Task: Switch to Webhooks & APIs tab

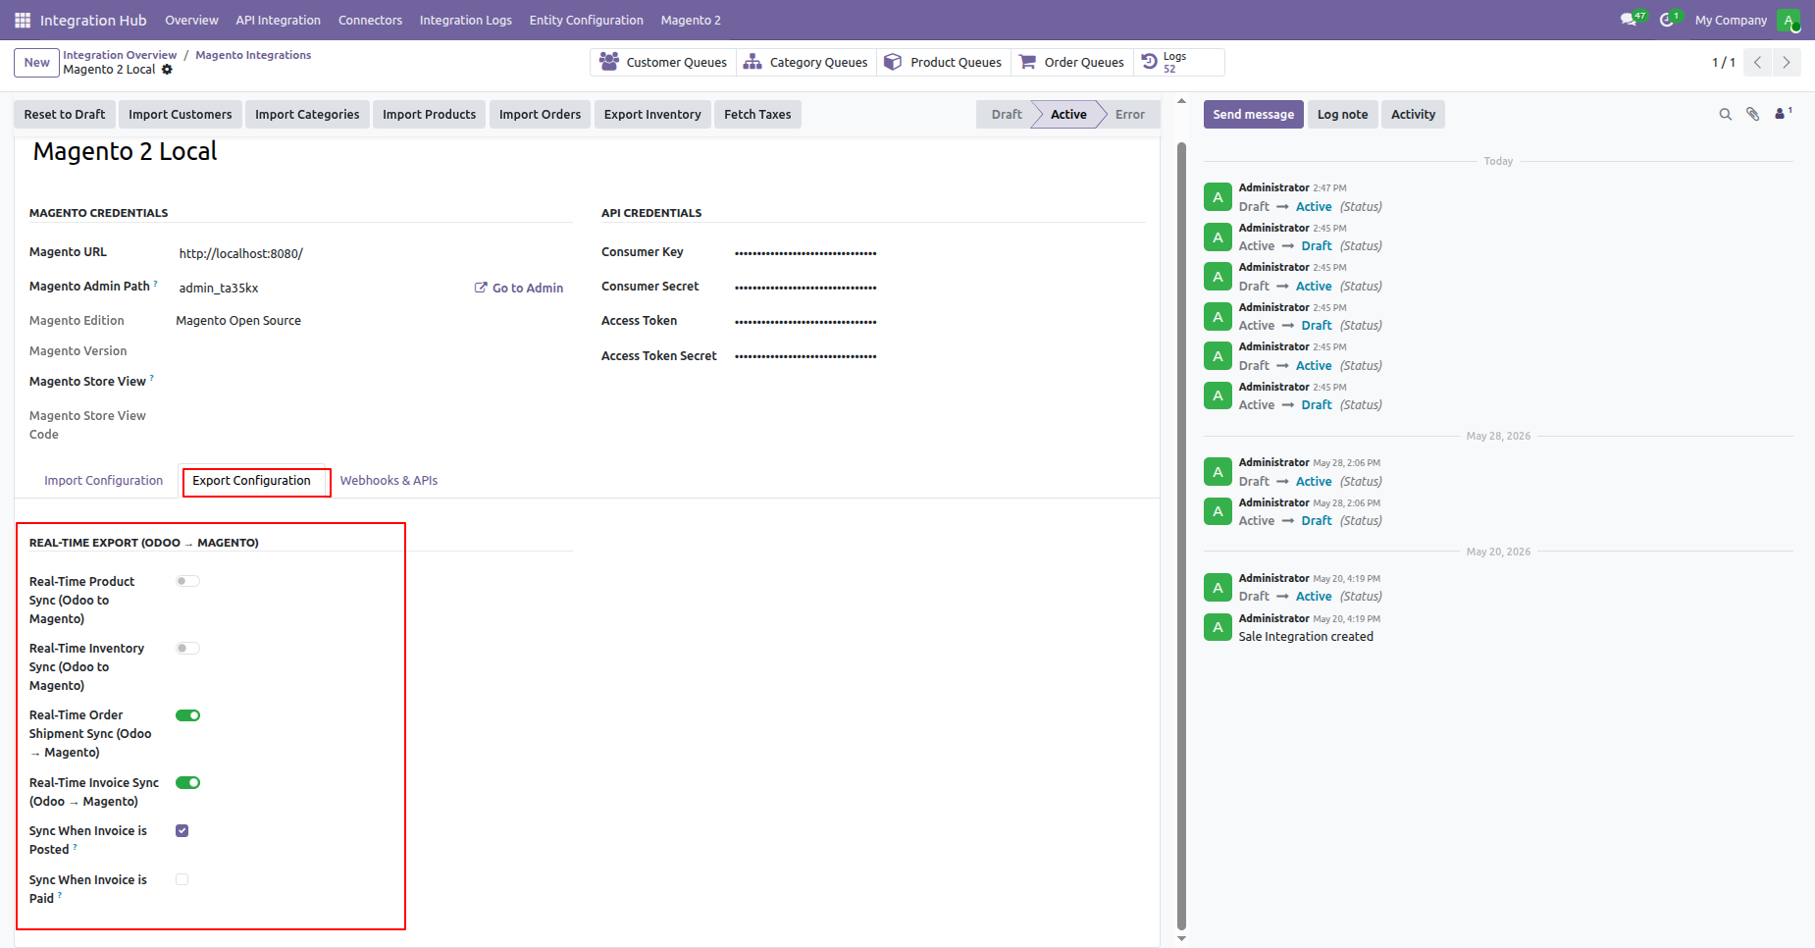Action: click(x=389, y=481)
